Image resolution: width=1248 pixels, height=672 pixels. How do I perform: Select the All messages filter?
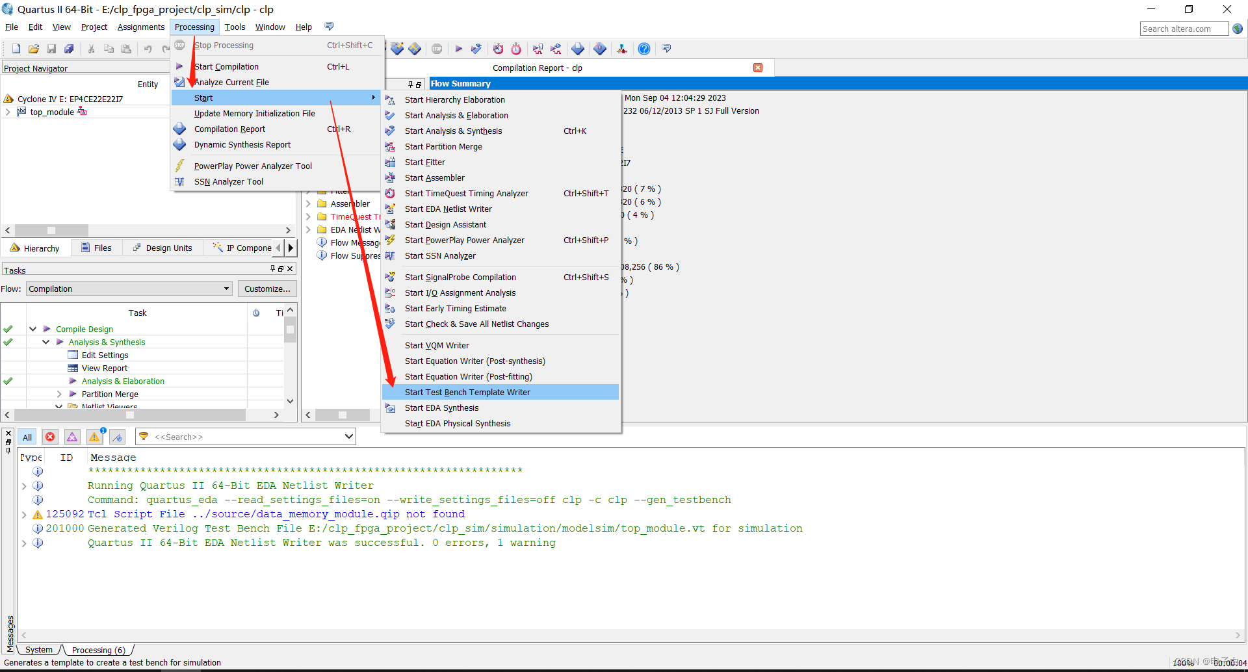(x=27, y=437)
